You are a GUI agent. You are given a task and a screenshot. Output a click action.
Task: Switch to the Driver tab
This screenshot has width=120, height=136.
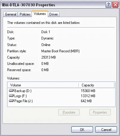(x=53, y=14)
